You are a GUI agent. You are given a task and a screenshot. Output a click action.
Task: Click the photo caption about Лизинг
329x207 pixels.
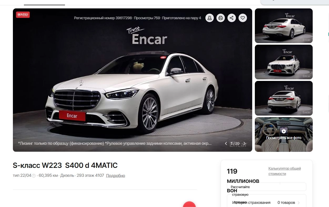(x=115, y=143)
